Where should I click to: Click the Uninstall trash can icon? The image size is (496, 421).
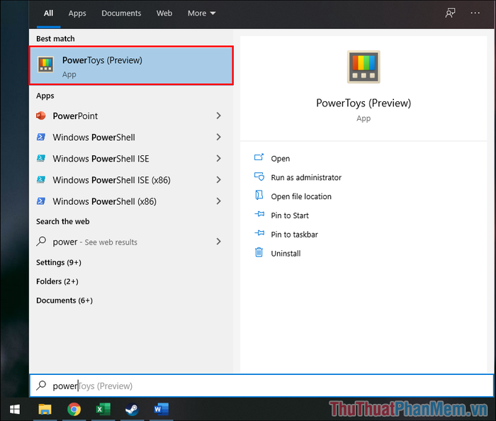[259, 252]
